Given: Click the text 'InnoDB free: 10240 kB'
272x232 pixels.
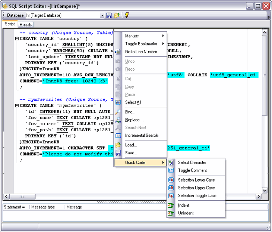Looking at the screenshot, I should pos(75,81).
